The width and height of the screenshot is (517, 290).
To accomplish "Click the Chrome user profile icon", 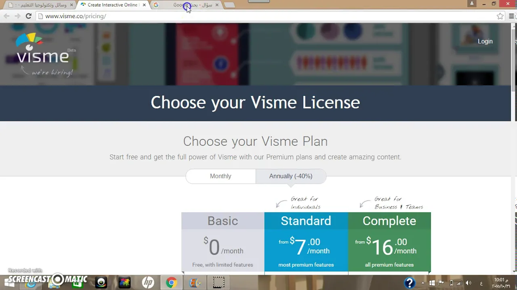I will (x=472, y=4).
